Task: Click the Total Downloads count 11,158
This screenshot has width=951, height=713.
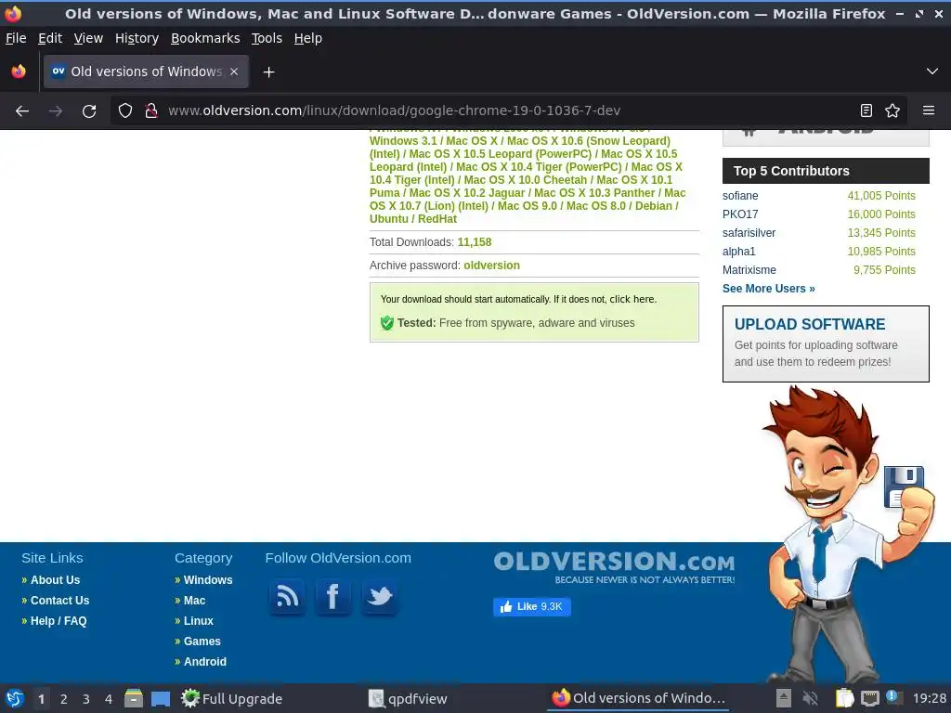Action: tap(475, 242)
